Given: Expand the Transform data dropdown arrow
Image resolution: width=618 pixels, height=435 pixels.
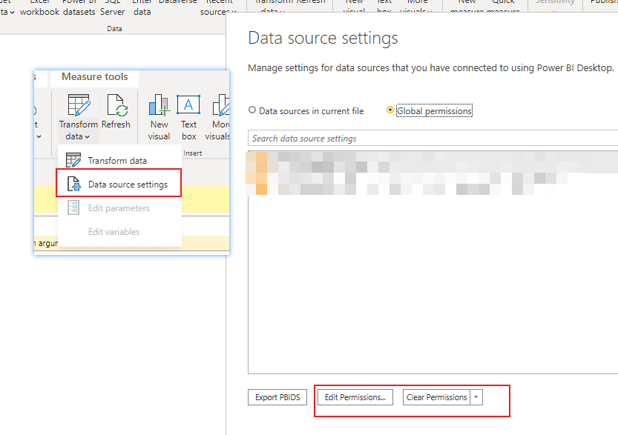Looking at the screenshot, I should click(87, 137).
